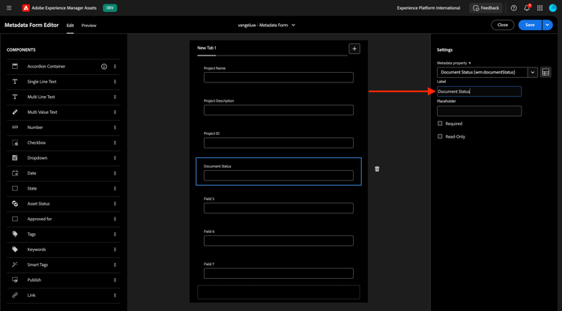Click the Feedback button

pos(486,8)
